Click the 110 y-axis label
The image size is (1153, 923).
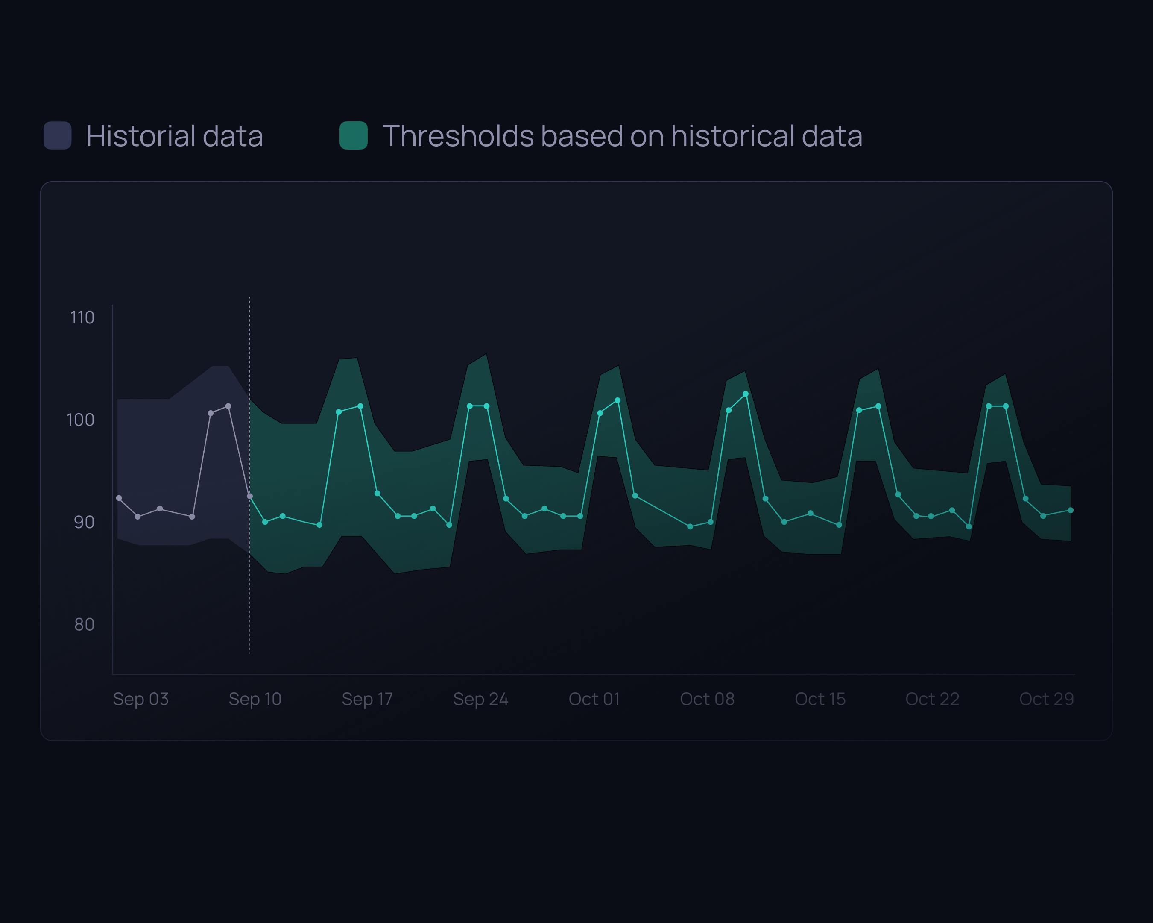(82, 318)
